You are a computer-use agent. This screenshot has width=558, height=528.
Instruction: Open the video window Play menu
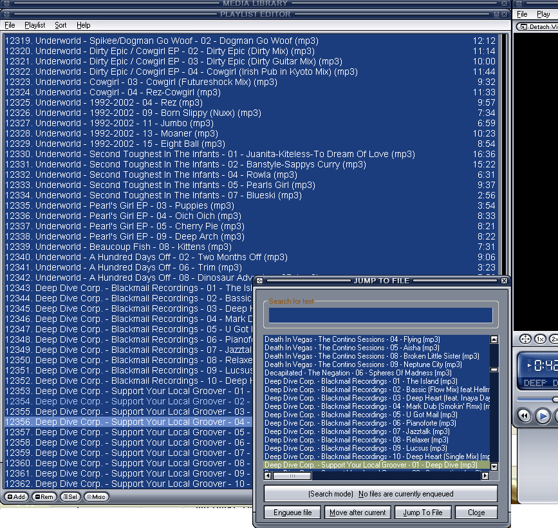[543, 14]
